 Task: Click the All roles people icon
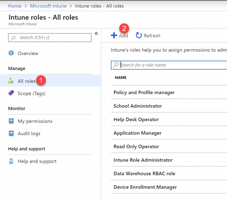11,81
